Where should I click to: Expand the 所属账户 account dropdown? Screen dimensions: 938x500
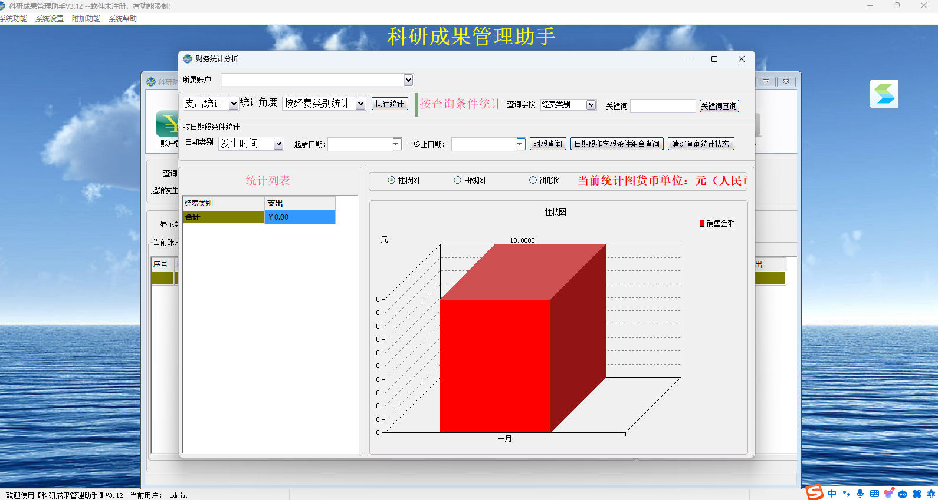coord(408,80)
